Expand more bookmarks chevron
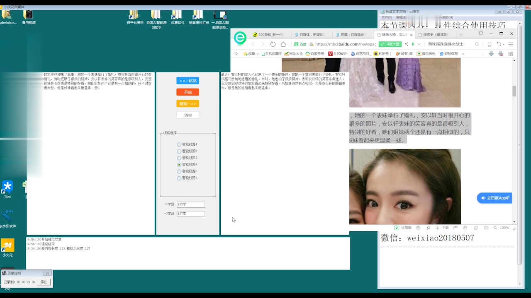This screenshot has width=531, height=298. click(x=463, y=54)
